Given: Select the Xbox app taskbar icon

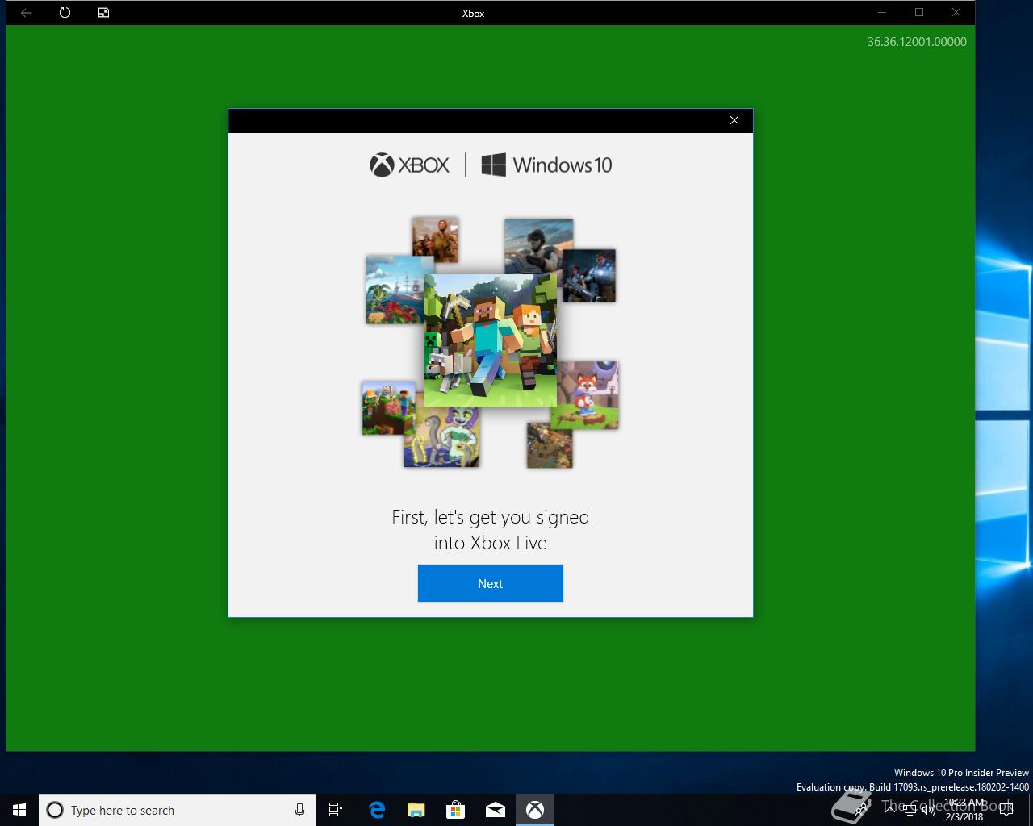Looking at the screenshot, I should [x=535, y=810].
